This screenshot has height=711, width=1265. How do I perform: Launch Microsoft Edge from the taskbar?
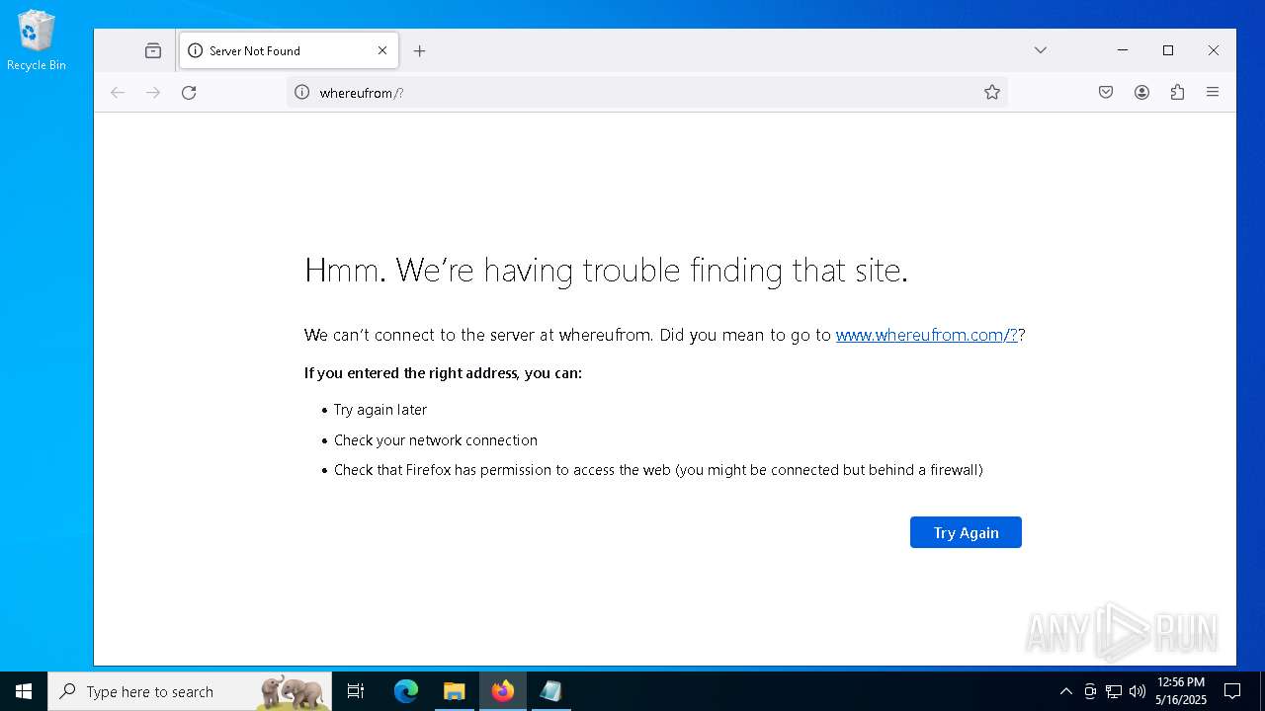pyautogui.click(x=406, y=691)
